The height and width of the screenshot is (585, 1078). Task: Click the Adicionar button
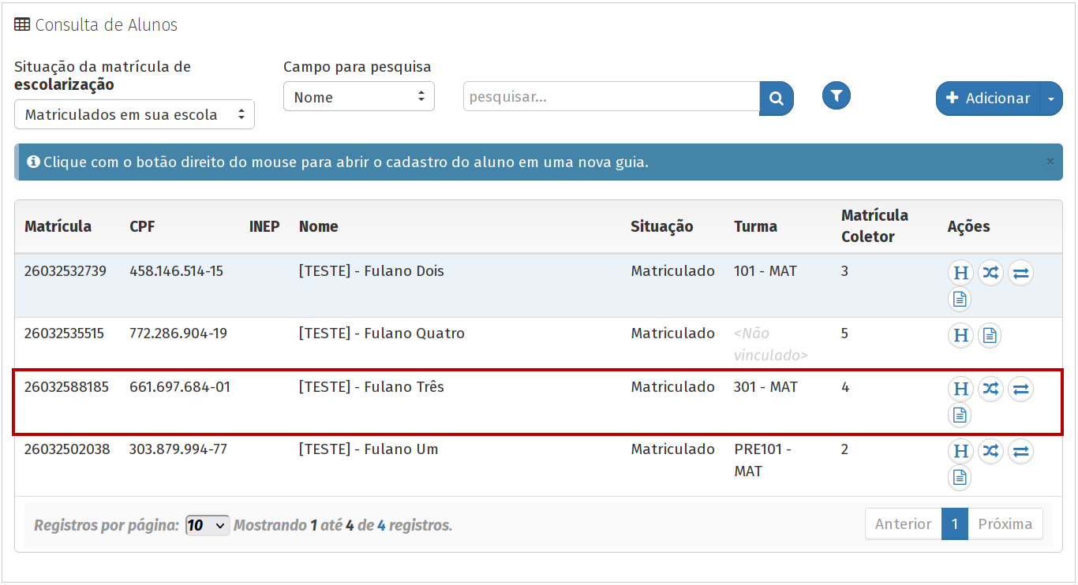pos(988,99)
